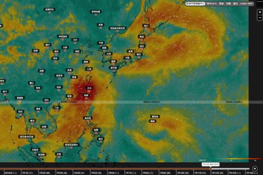Viewport: 263px width, 175px height.
Task: Select the 北京 city marker
Action: tap(75, 40)
